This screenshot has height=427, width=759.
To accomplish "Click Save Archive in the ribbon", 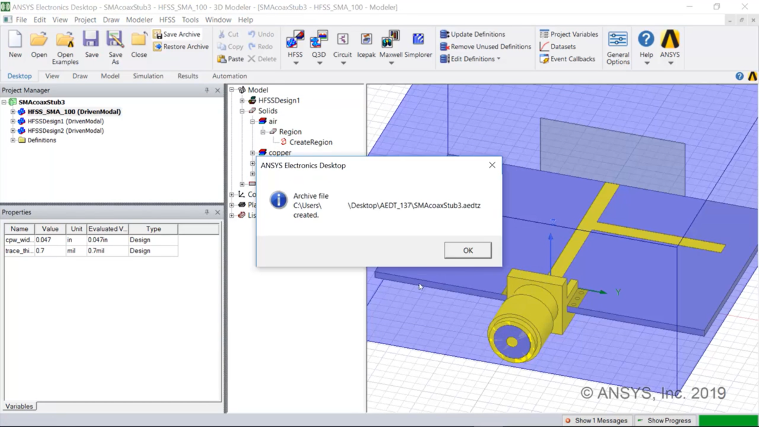I will click(176, 34).
